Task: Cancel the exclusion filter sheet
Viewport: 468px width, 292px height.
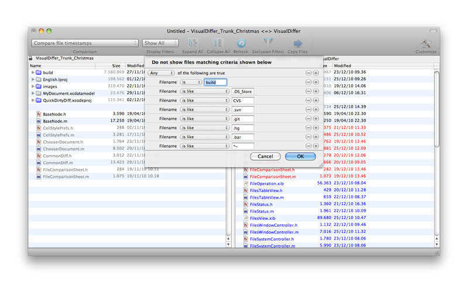Action: point(265,157)
